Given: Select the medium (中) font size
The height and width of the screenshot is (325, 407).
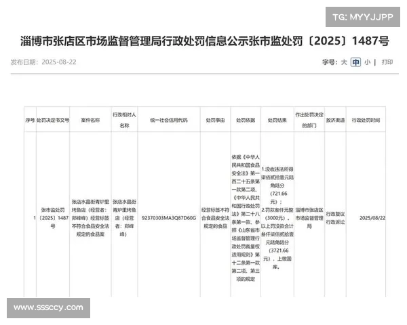Looking at the screenshot, I should [355, 62].
